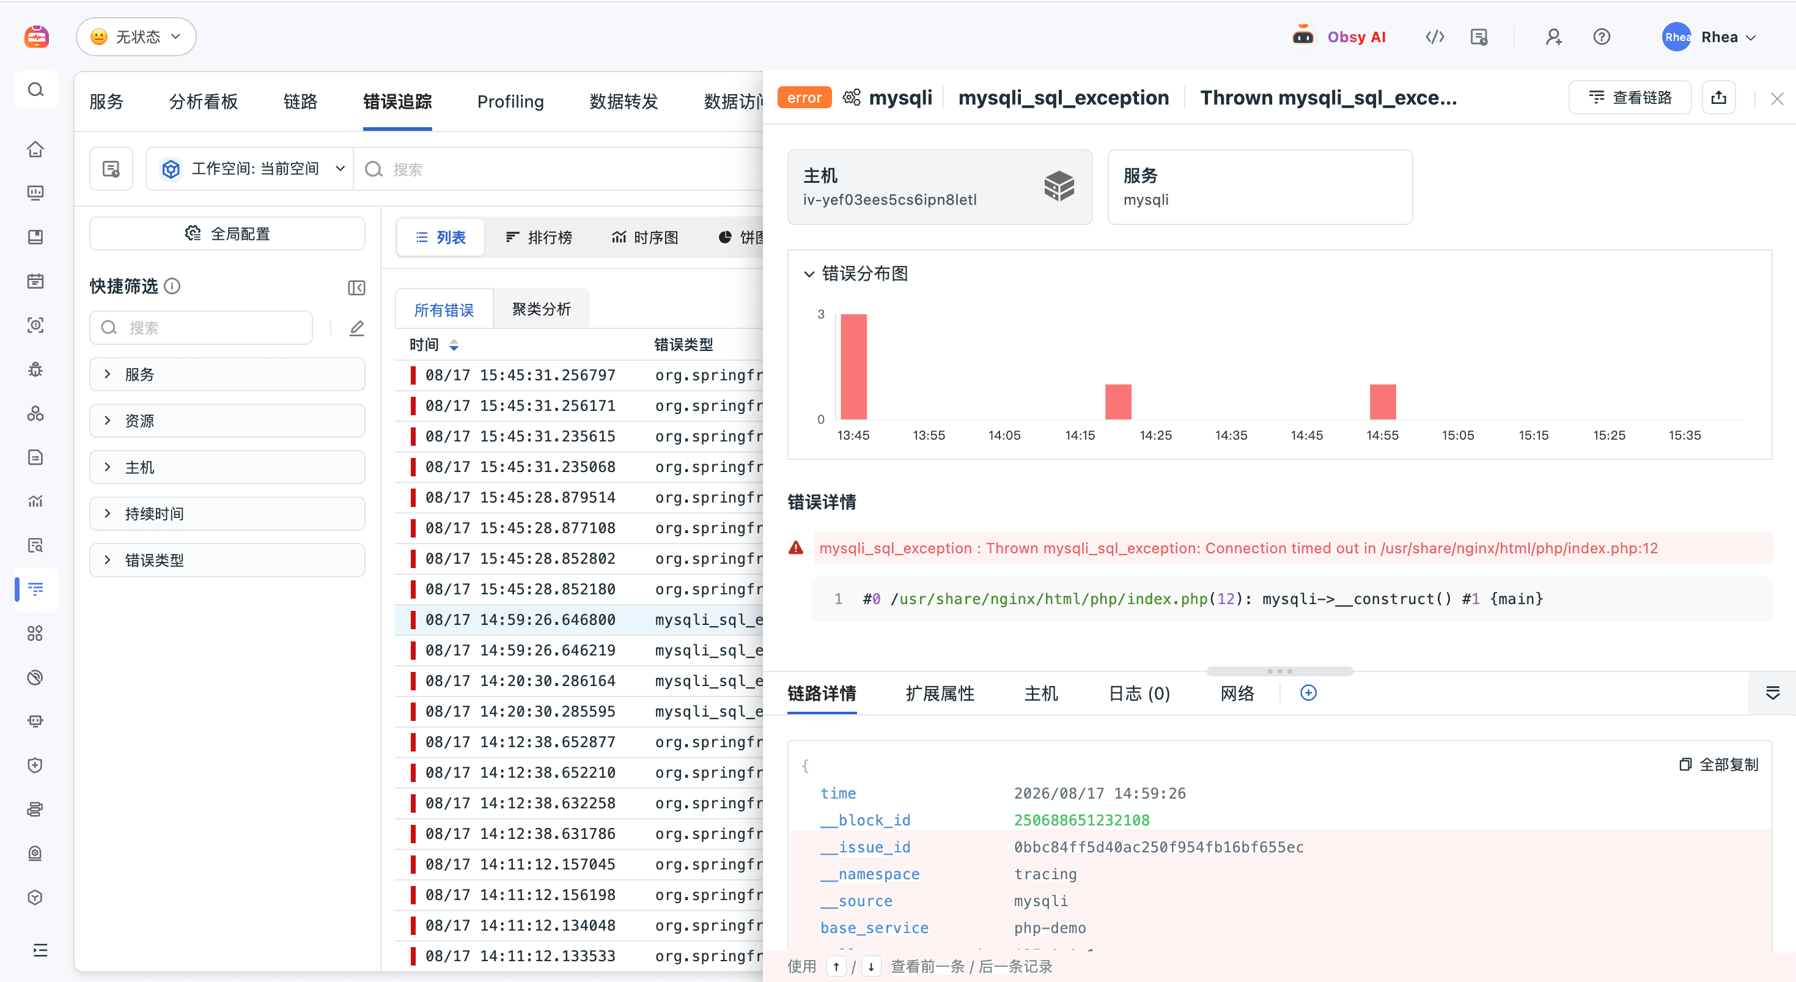Viewport: 1796px width, 982px height.
Task: Click the previous record up arrow button
Action: (x=836, y=967)
